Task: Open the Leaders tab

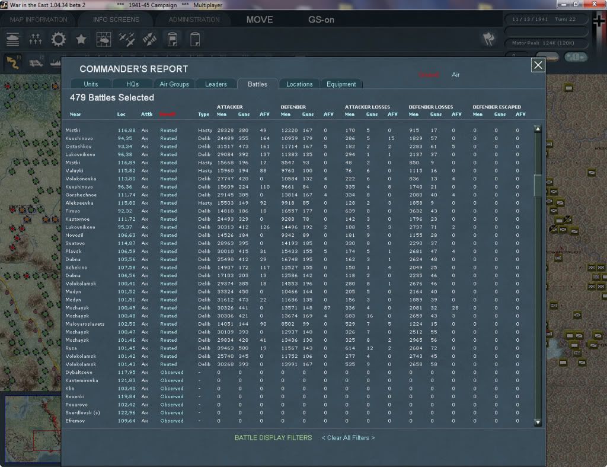Action: pos(216,84)
